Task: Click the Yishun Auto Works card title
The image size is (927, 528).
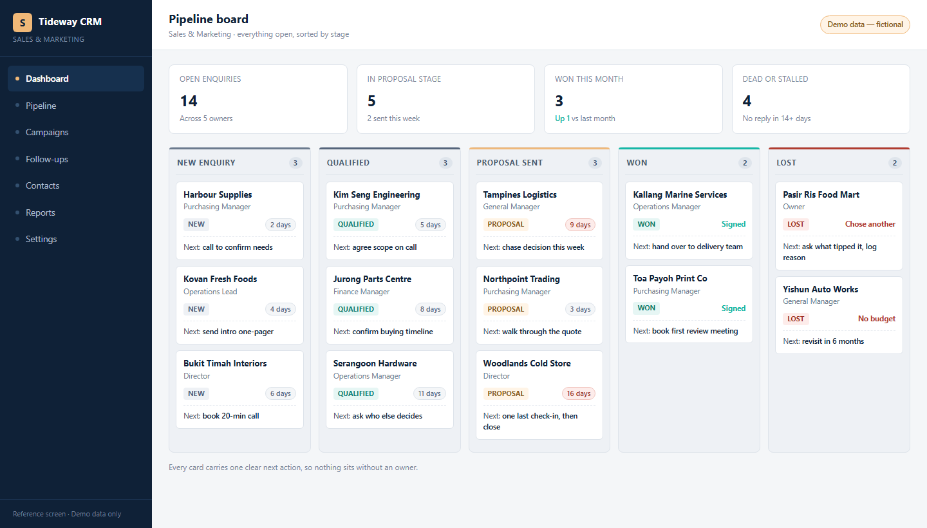Action: 821,289
